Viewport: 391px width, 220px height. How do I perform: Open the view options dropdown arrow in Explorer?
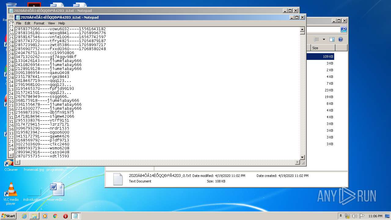pos(324,39)
